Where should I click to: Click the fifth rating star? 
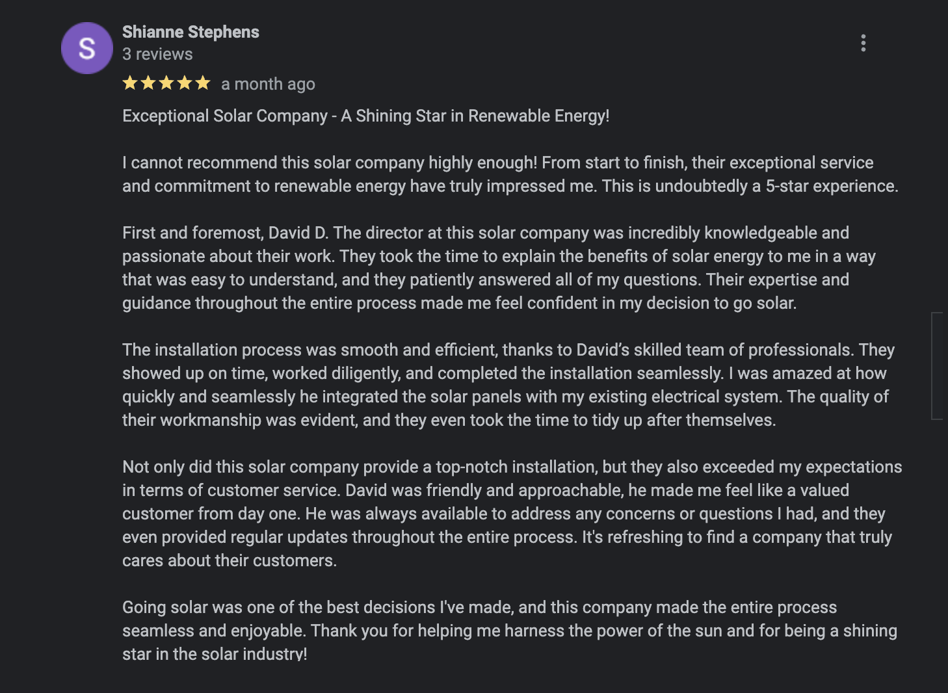[203, 83]
